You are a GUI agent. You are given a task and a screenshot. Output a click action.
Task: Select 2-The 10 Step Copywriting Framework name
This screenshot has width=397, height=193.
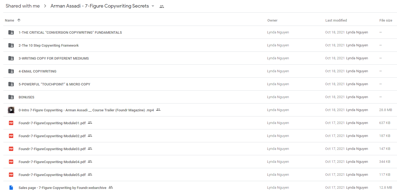pyautogui.click(x=49, y=46)
